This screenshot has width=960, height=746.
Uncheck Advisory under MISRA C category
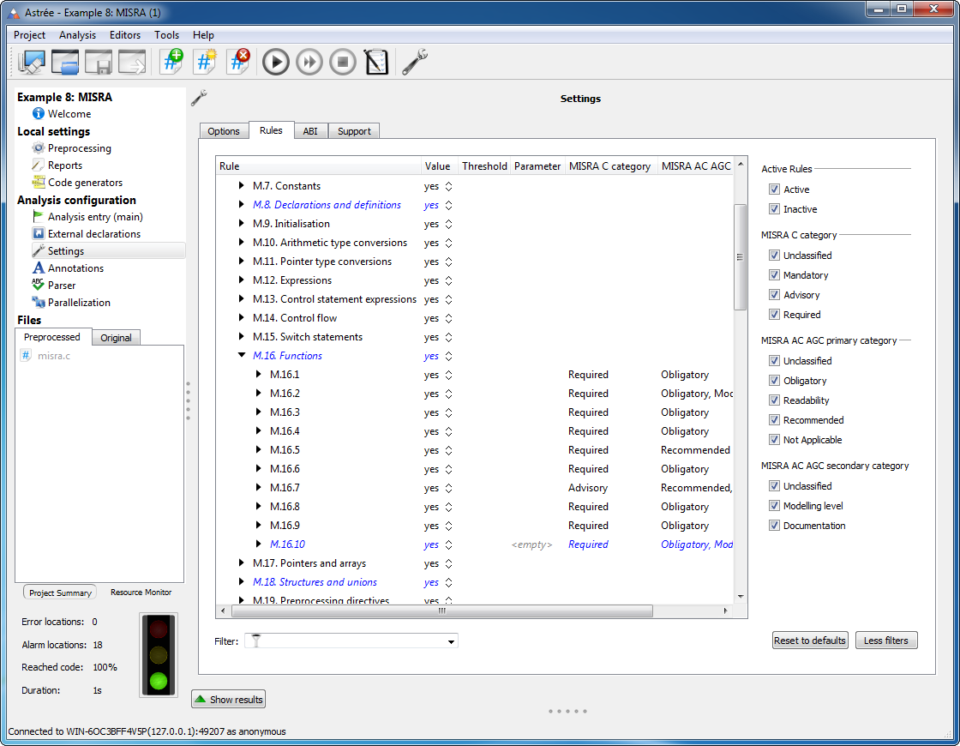774,295
